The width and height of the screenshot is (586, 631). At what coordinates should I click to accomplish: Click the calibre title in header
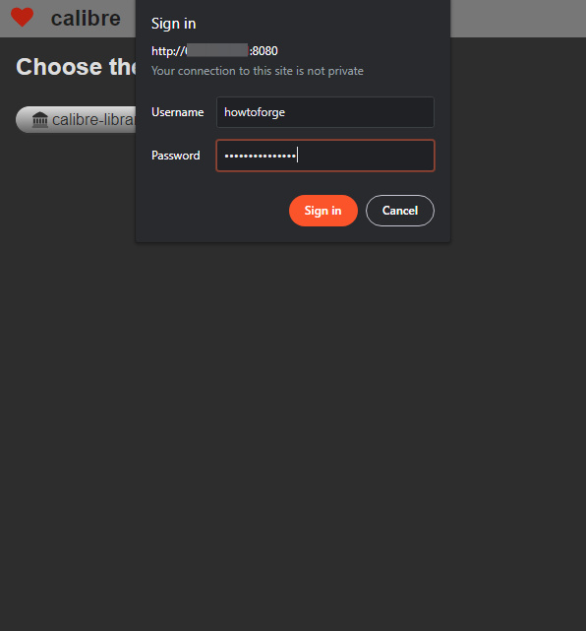pos(86,19)
